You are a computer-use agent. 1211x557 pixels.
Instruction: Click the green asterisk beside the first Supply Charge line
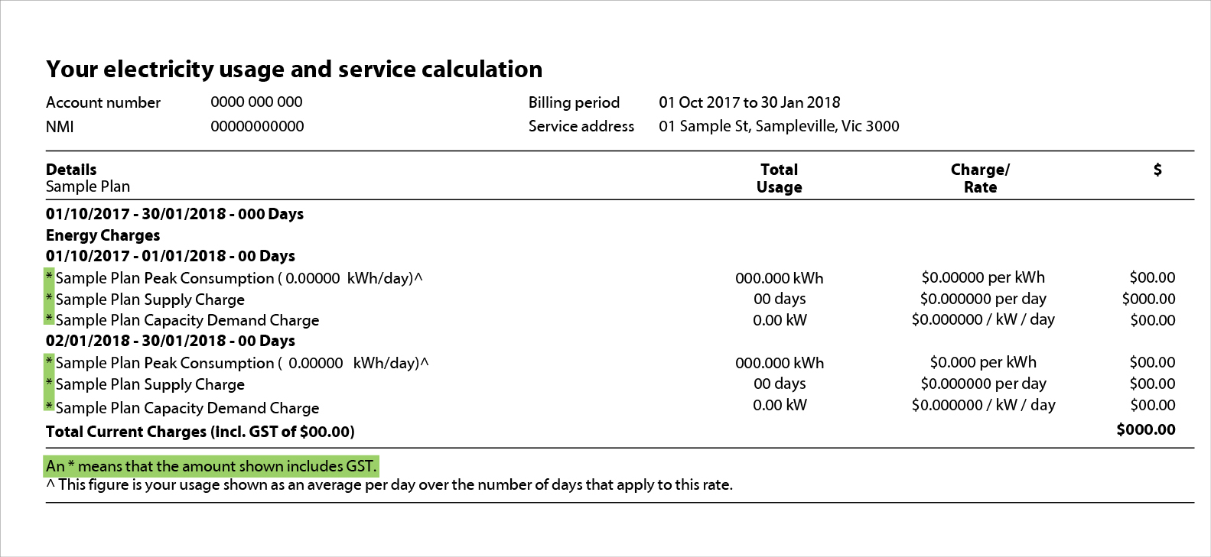pyautogui.click(x=49, y=298)
